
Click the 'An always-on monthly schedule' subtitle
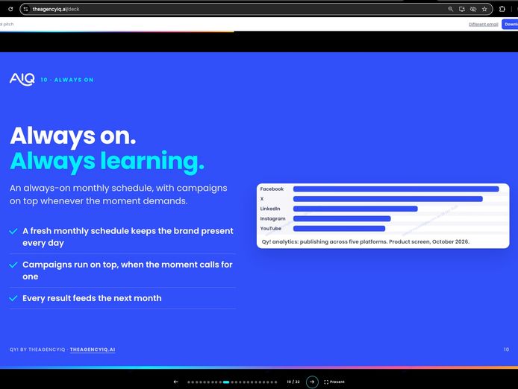118,194
